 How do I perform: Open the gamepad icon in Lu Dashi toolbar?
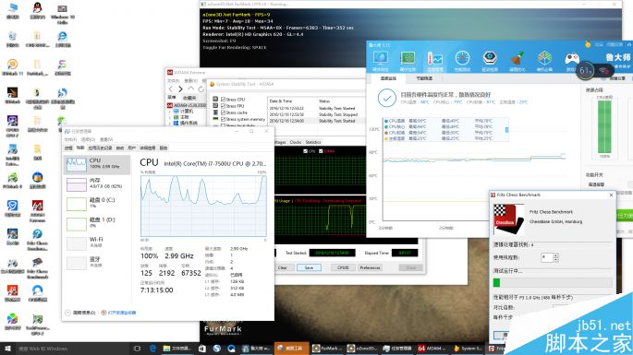[x=572, y=59]
